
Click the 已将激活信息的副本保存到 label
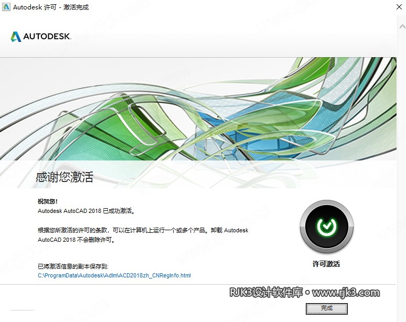(73, 266)
